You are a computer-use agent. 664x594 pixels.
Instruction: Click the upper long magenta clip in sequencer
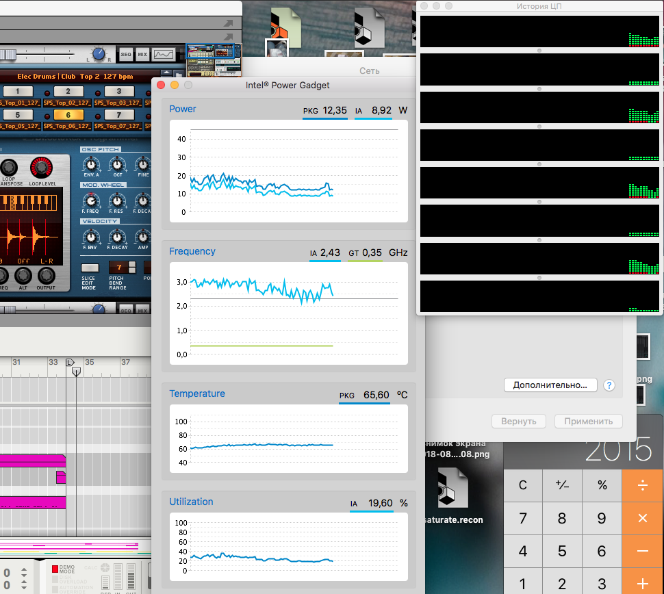pyautogui.click(x=33, y=461)
